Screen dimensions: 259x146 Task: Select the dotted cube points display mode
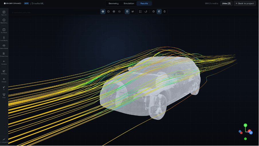pyautogui.click(x=119, y=11)
